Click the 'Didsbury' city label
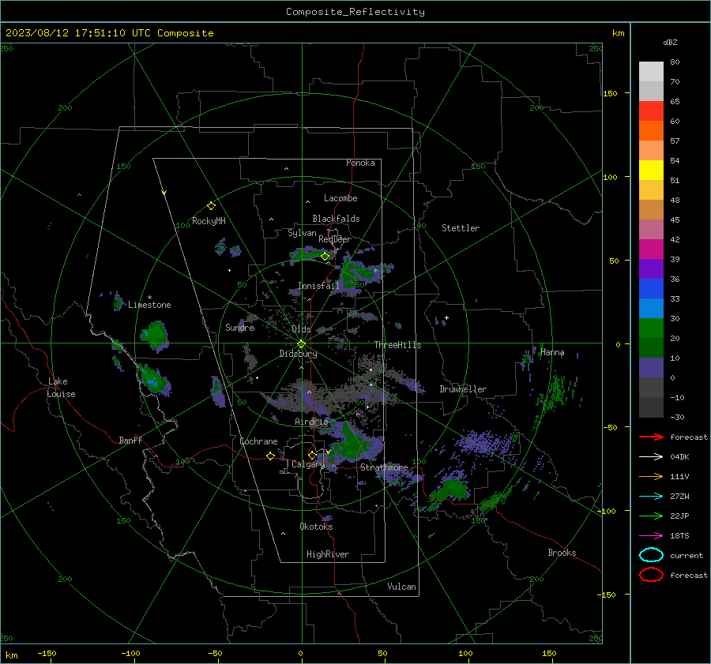Image resolution: width=711 pixels, height=664 pixels. pos(298,354)
